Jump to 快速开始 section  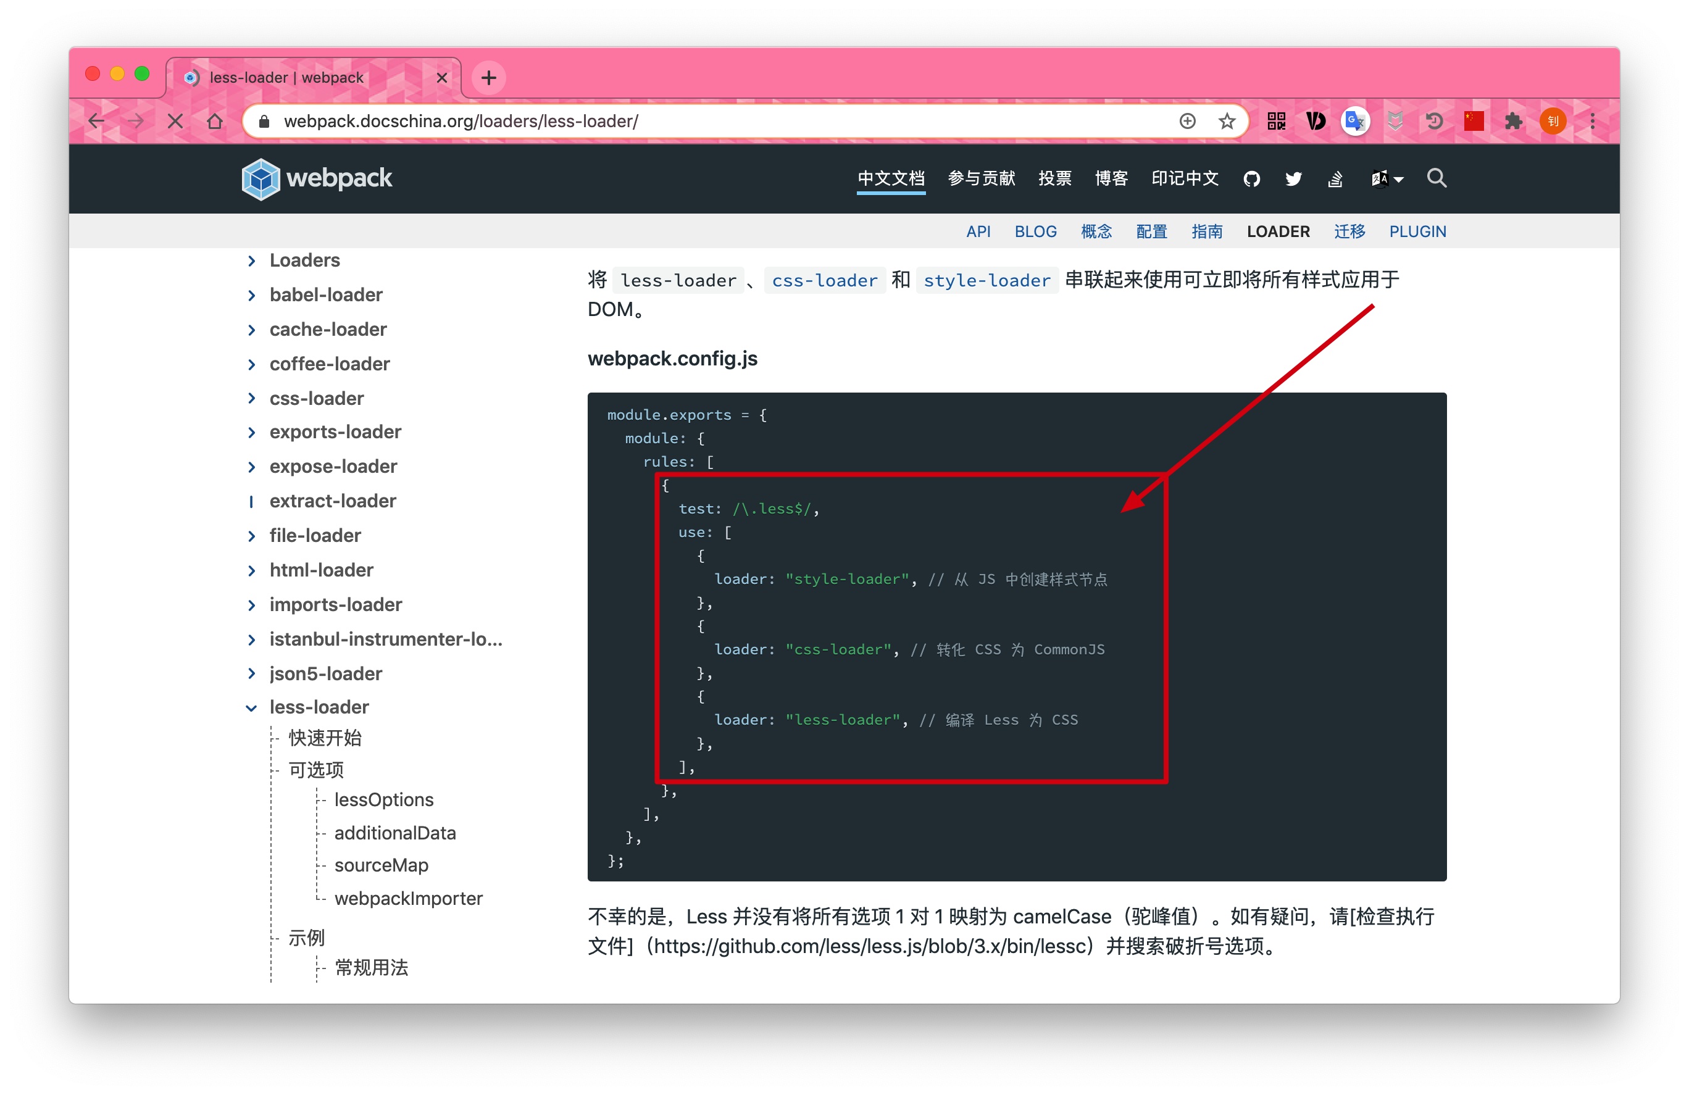coord(325,739)
